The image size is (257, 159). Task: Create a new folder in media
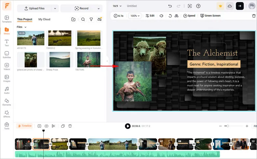73,19
